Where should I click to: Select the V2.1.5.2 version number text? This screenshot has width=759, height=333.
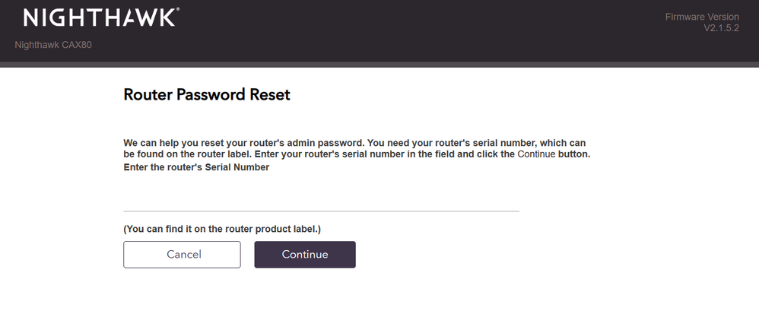pyautogui.click(x=721, y=28)
